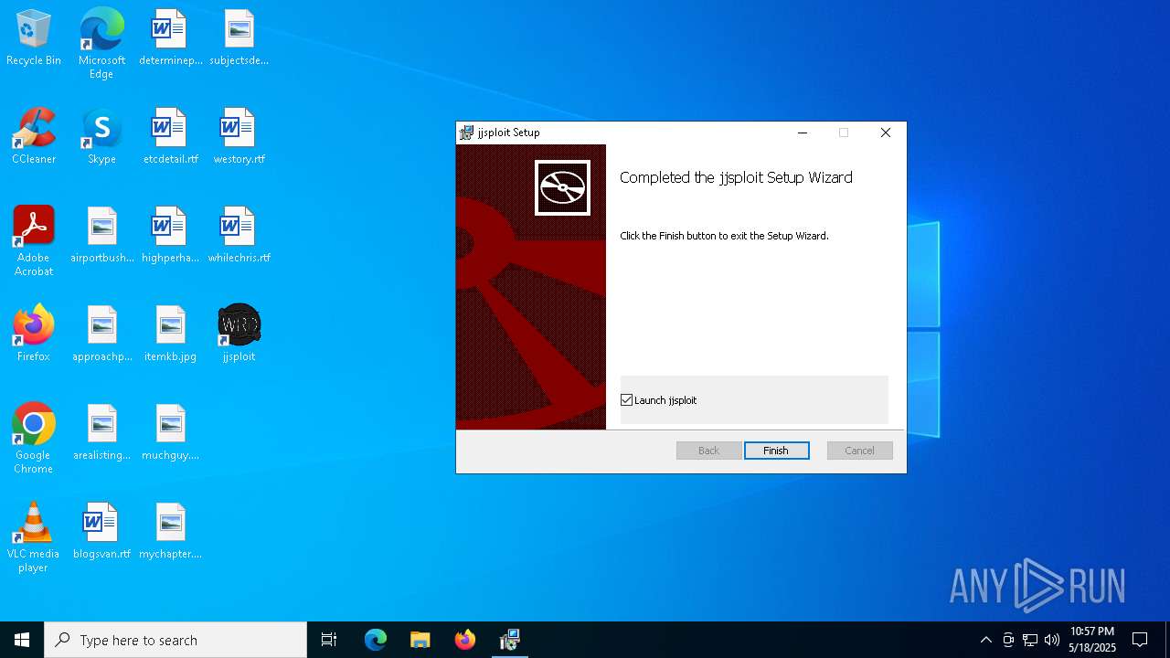Open Task View on taskbar
Image resolution: width=1170 pixels, height=658 pixels.
[329, 640]
